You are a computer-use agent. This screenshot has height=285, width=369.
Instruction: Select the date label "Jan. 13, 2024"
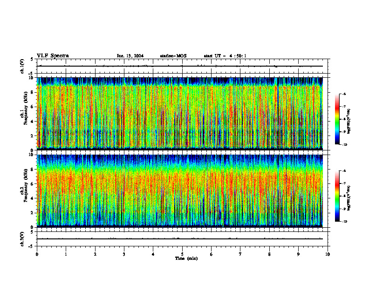[130, 56]
